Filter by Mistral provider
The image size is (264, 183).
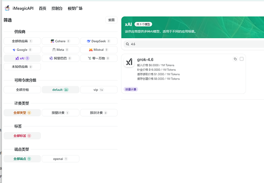[x=99, y=50]
